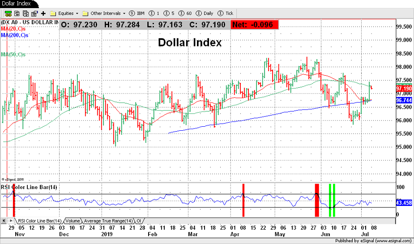Click the L: 97.163 low value
This screenshot has width=414, height=244.
(165, 25)
